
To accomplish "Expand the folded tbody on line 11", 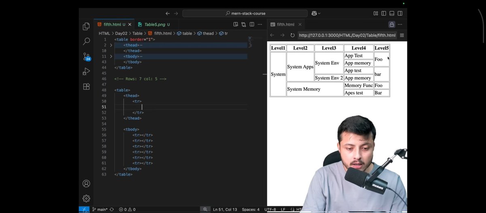I will click(x=111, y=57).
